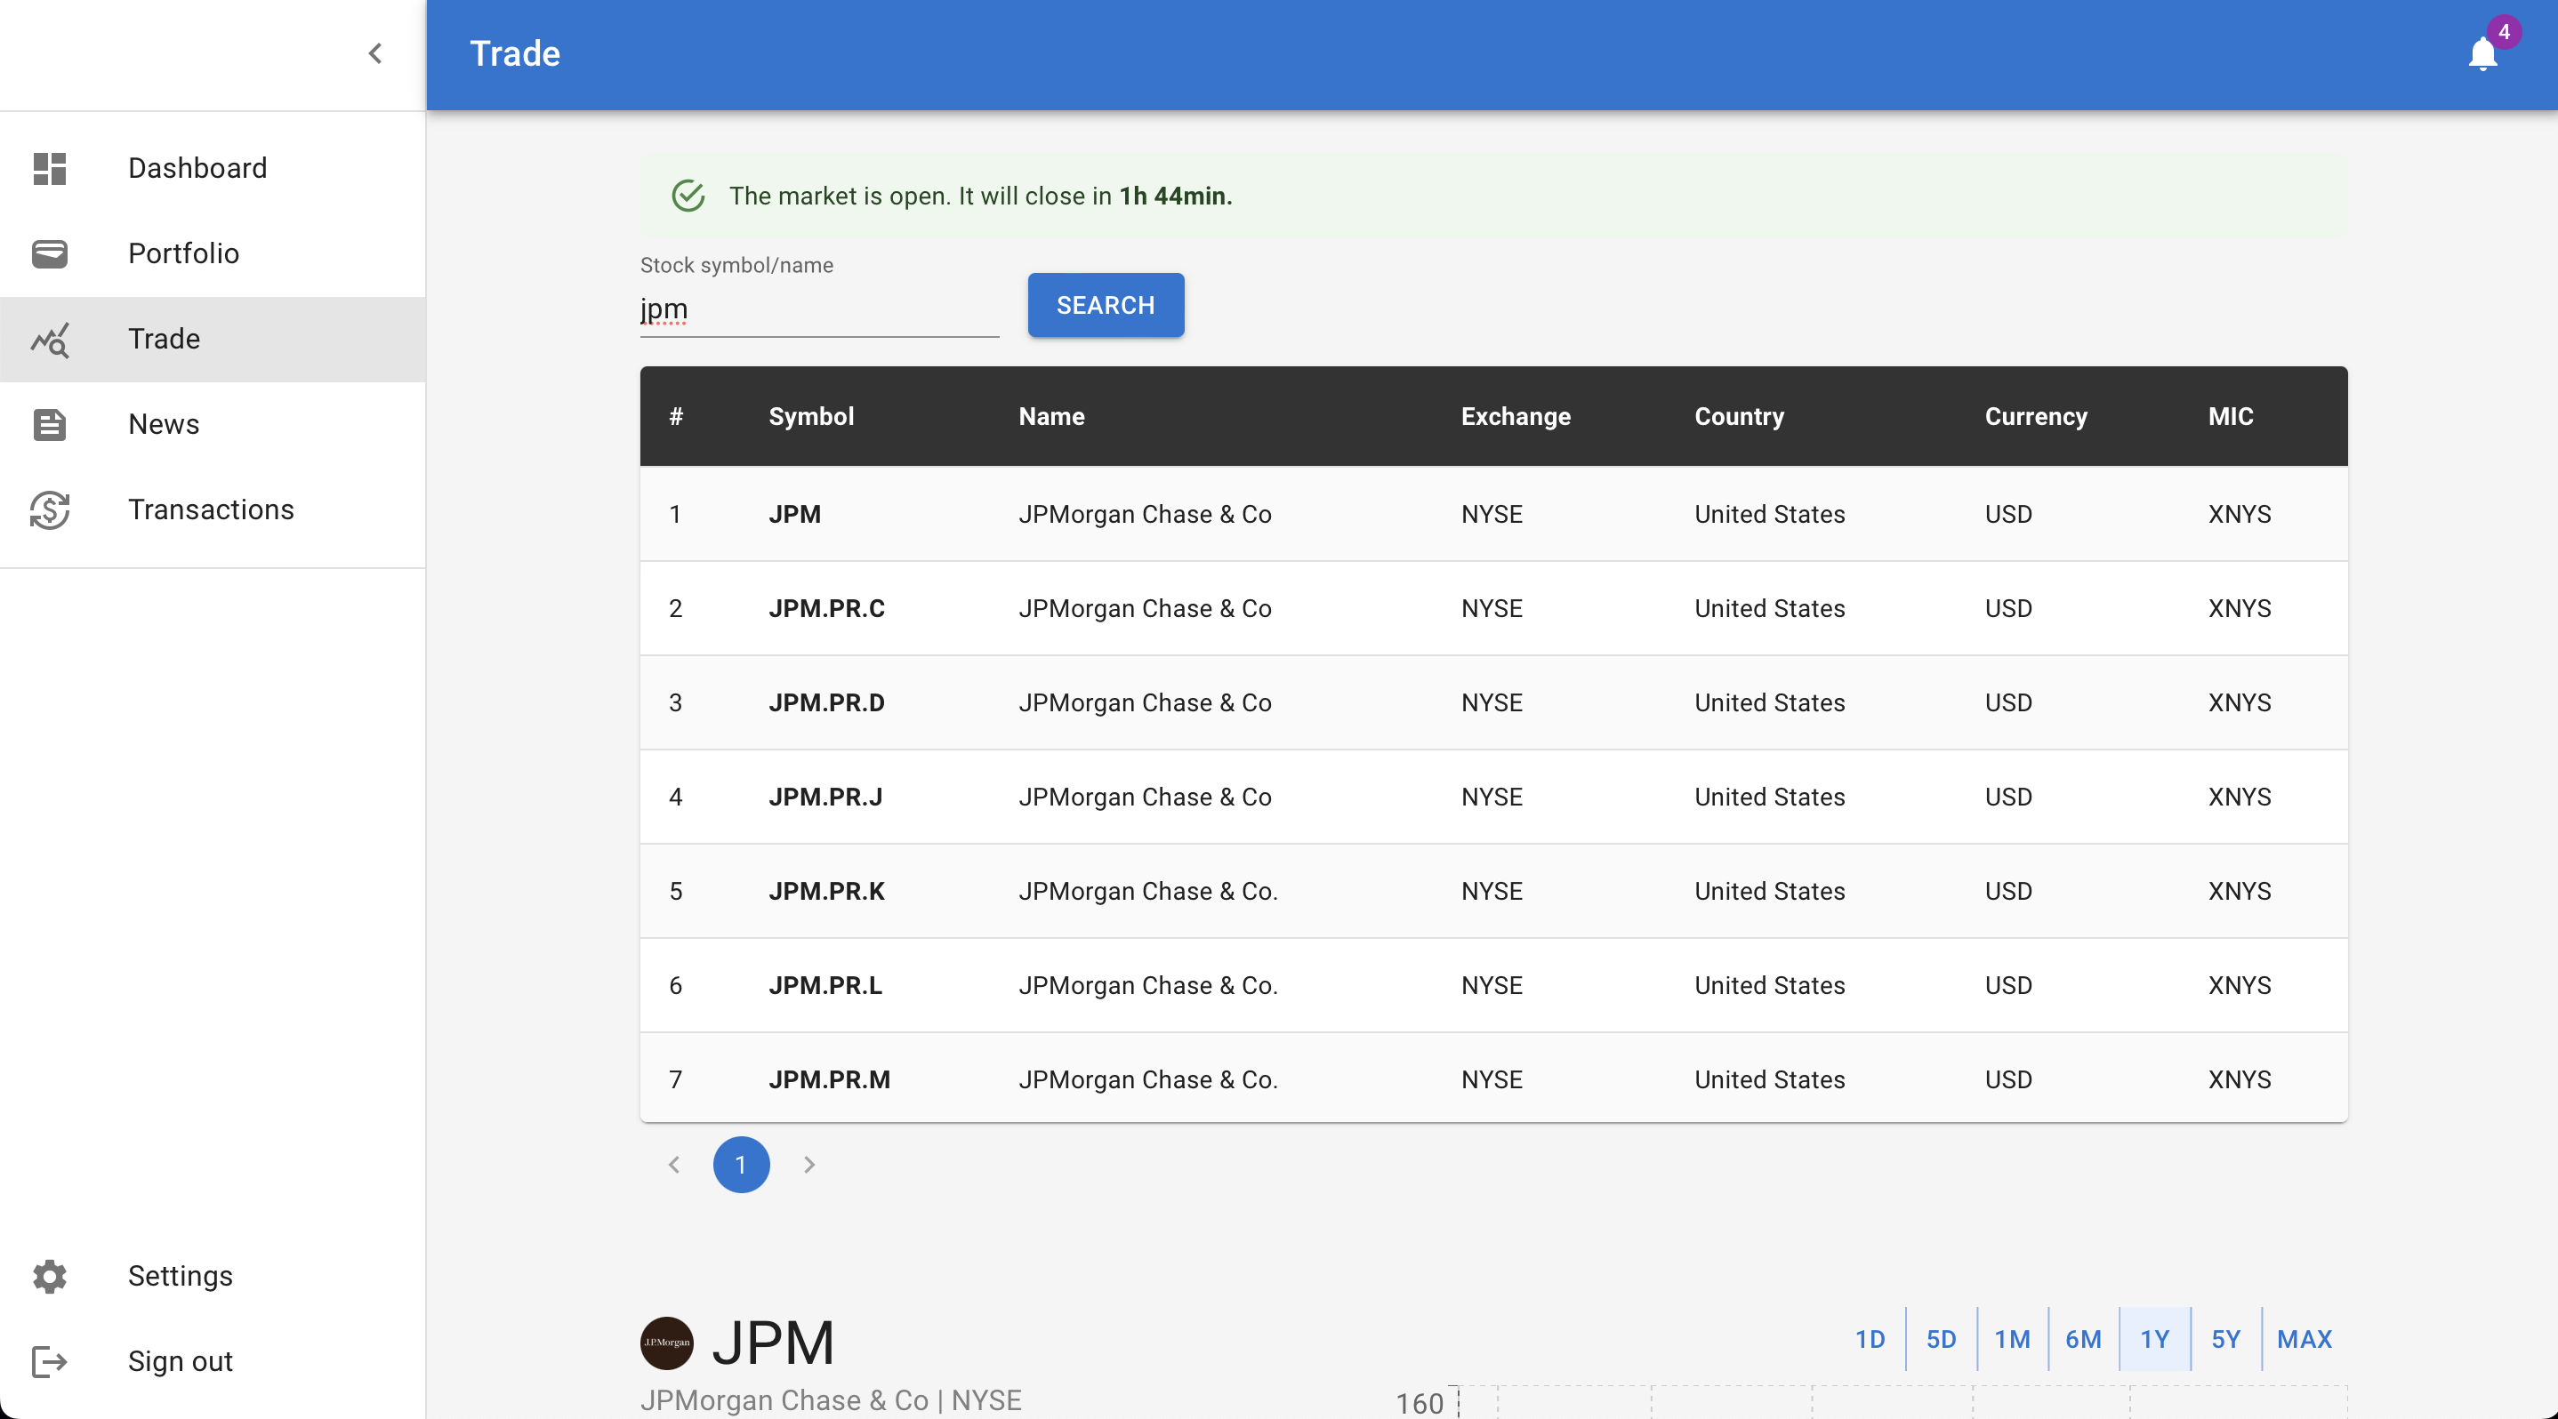2558x1419 pixels.
Task: Click the MIC column header
Action: [2231, 416]
